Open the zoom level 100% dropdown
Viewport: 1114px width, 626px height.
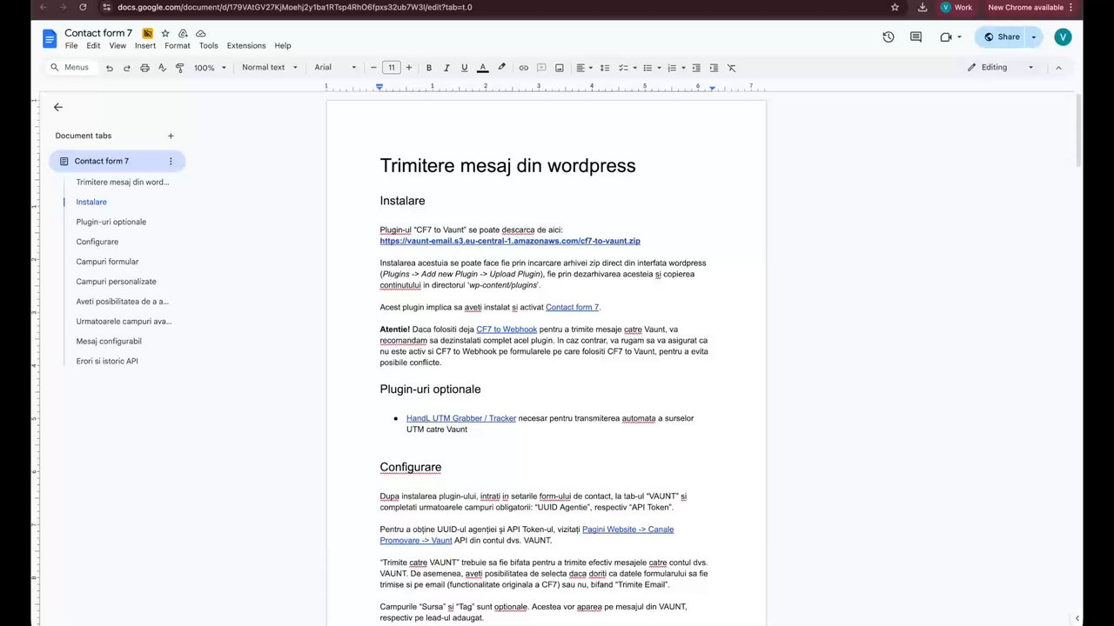point(210,68)
